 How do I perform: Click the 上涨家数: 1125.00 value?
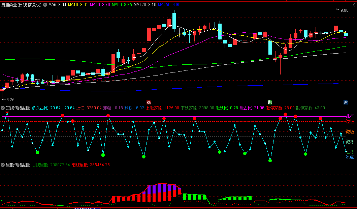[x=163, y=108]
